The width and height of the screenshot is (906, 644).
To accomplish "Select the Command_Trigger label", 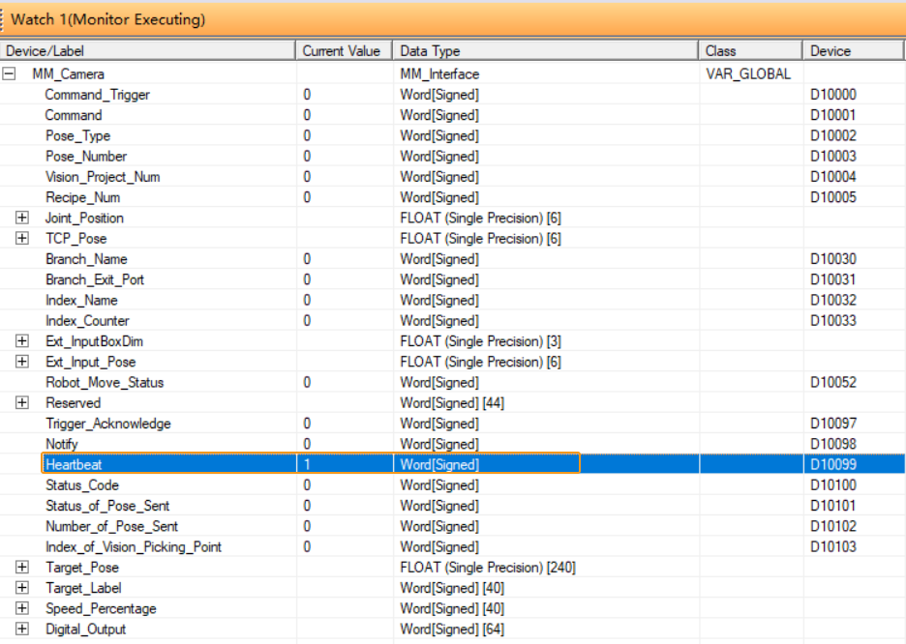I will pyautogui.click(x=97, y=95).
